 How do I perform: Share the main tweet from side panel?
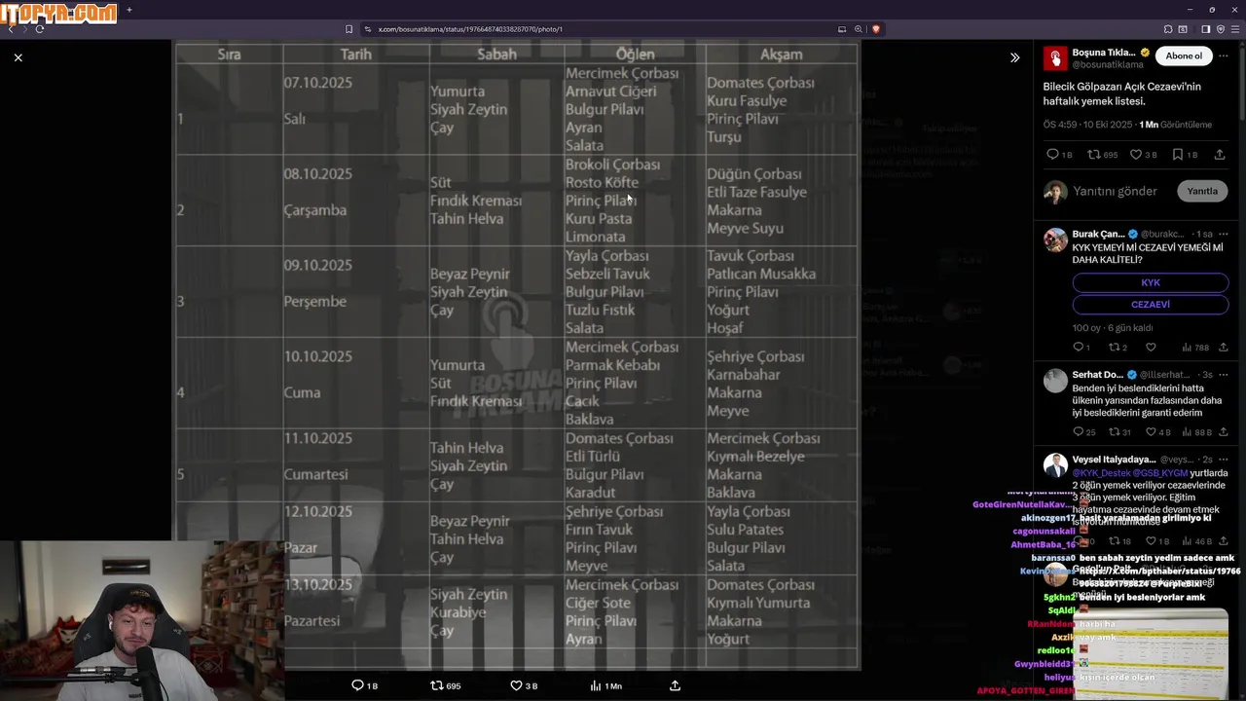(1220, 155)
